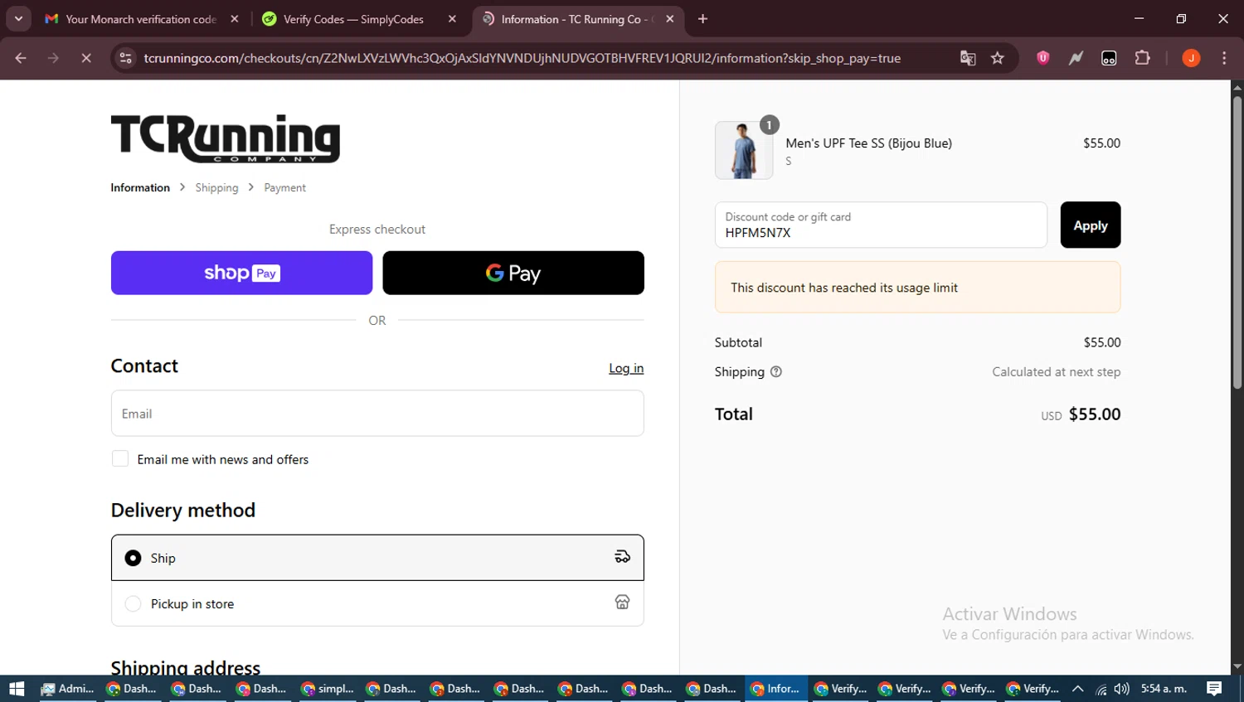Close the Your Monarch verification code tab
This screenshot has width=1244, height=702.
click(x=235, y=18)
